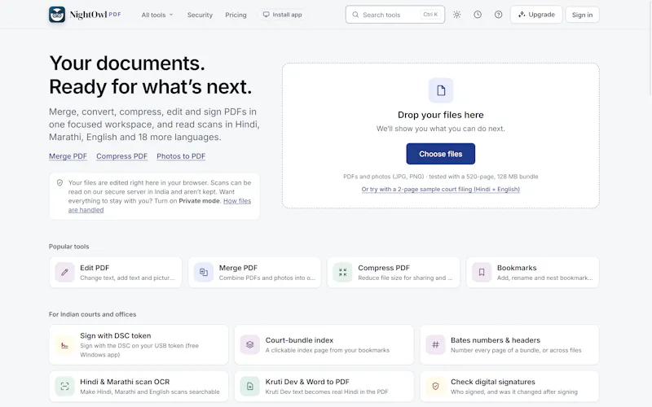The height and width of the screenshot is (407, 652).
Task: Open the Edit PDF tool card title
Action: pos(95,268)
